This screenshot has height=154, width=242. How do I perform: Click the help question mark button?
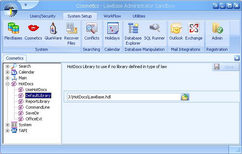[216, 6]
